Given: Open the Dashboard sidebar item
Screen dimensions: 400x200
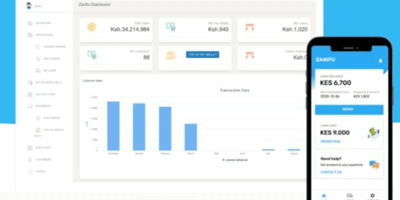Looking at the screenshot, I should pyautogui.click(x=39, y=23).
